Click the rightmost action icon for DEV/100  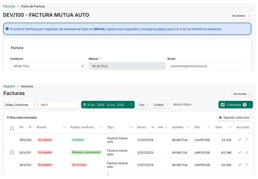(x=247, y=140)
